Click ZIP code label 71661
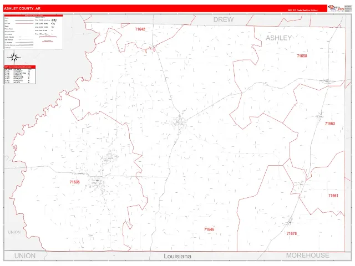355x266 pixels. pyautogui.click(x=333, y=196)
